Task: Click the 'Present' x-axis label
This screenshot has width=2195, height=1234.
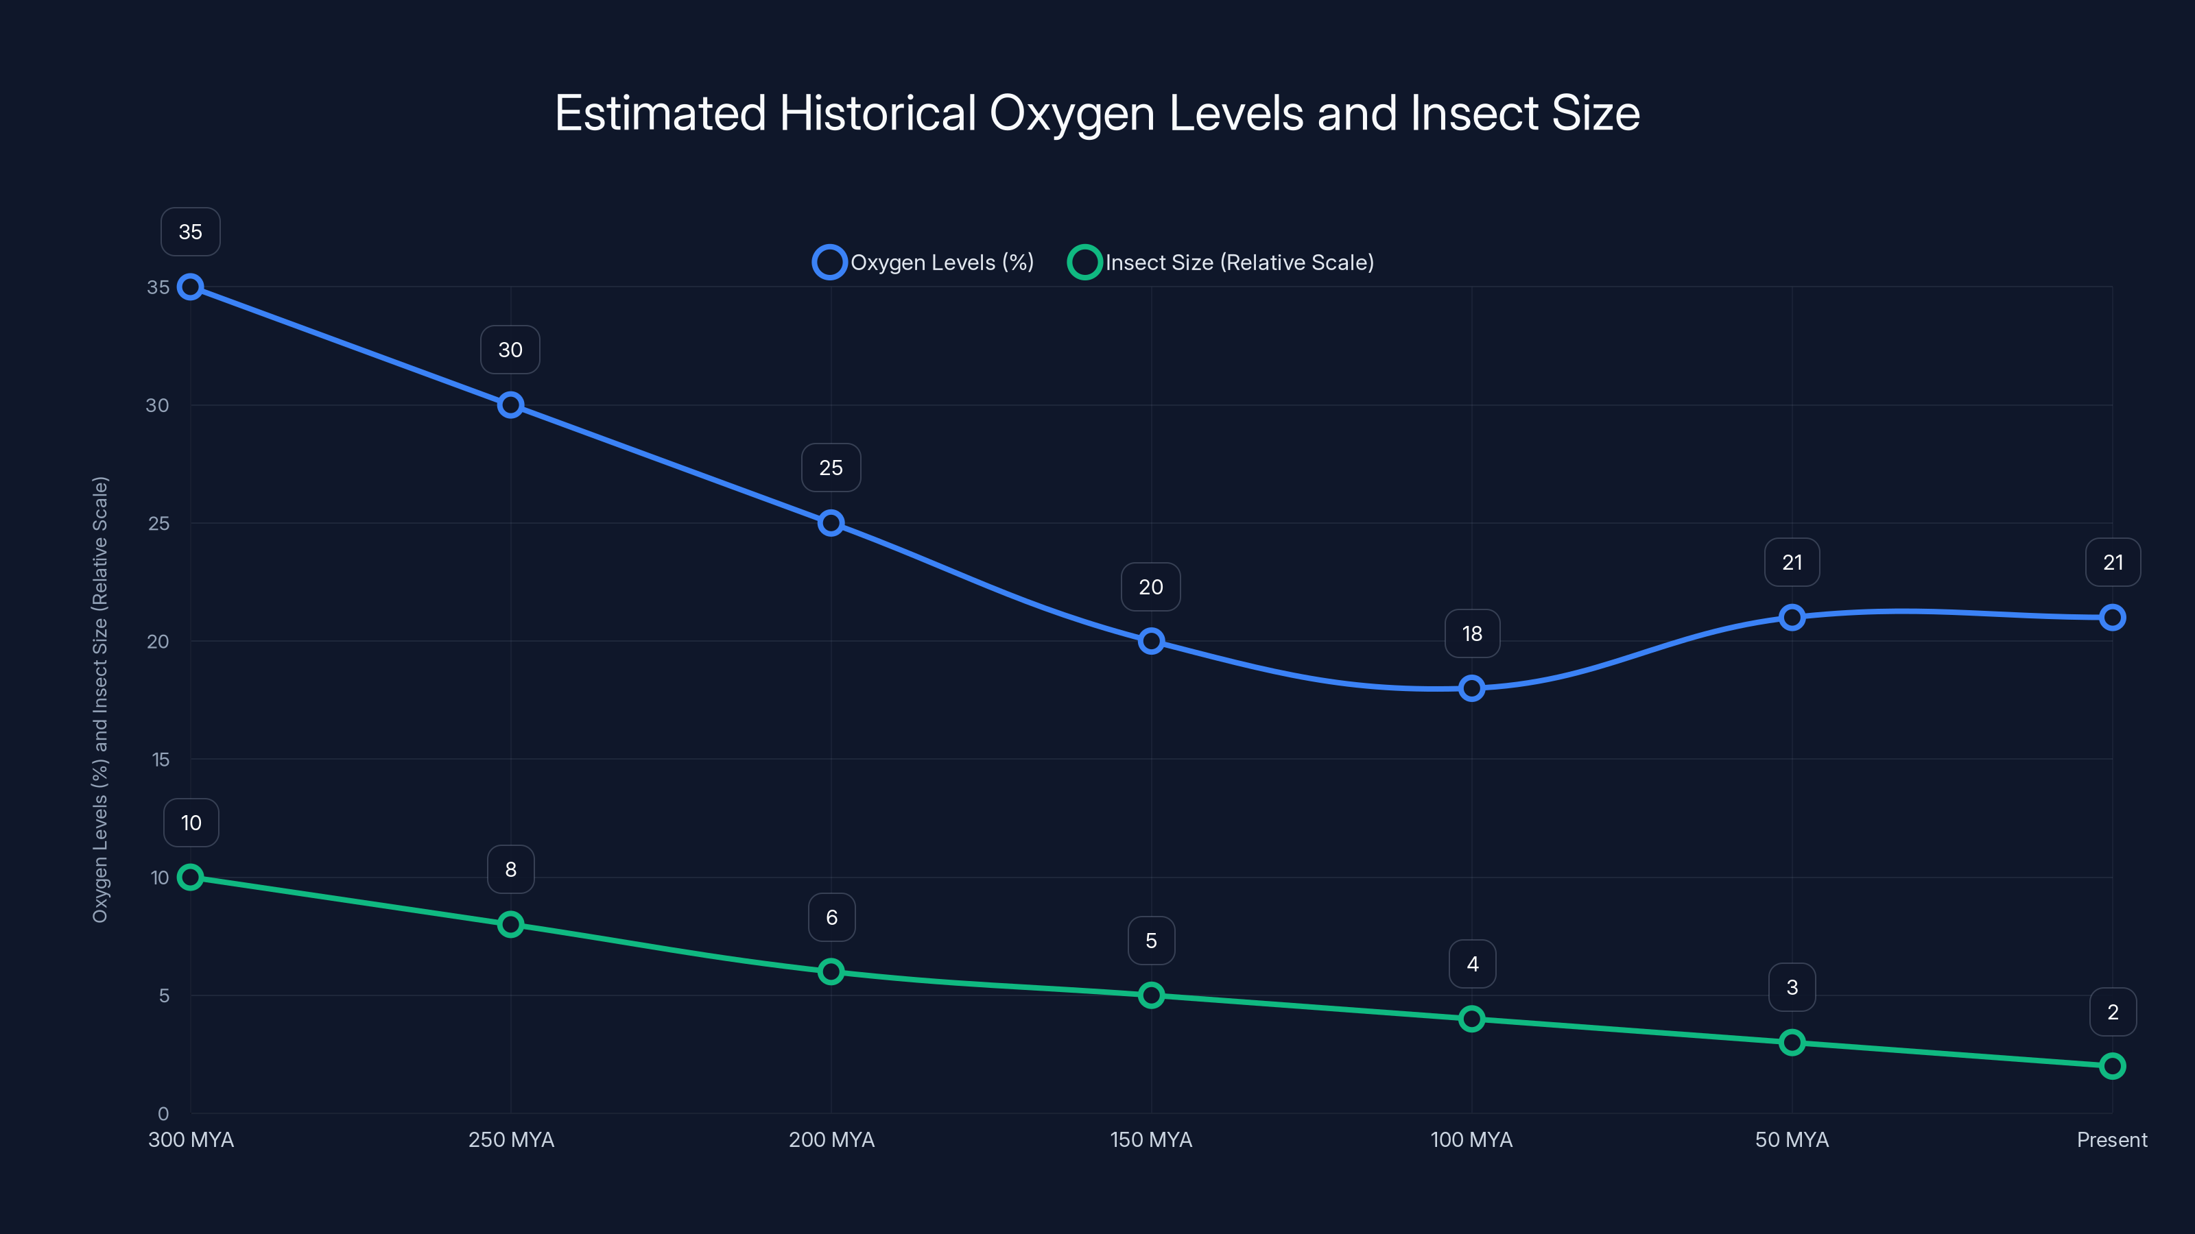Action: 2111,1139
